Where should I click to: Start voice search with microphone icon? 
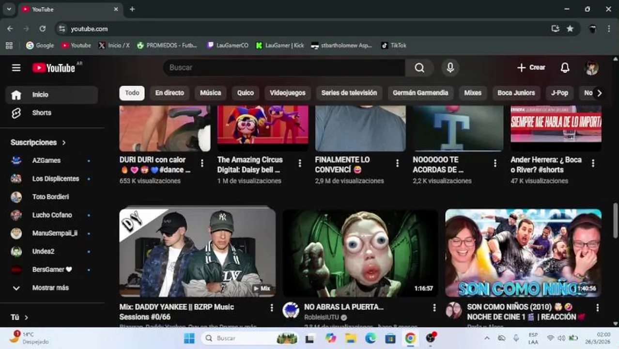(450, 68)
